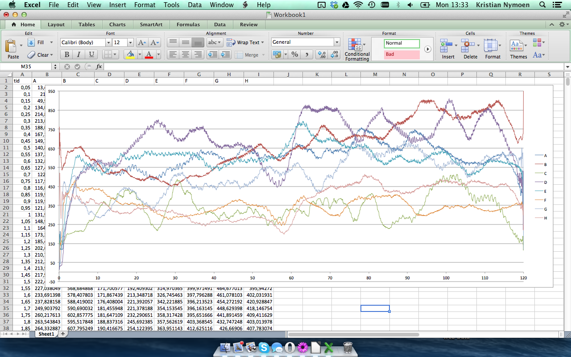Collapse the ribbon with the chevron
Image resolution: width=571 pixels, height=357 pixels.
[x=551, y=25]
